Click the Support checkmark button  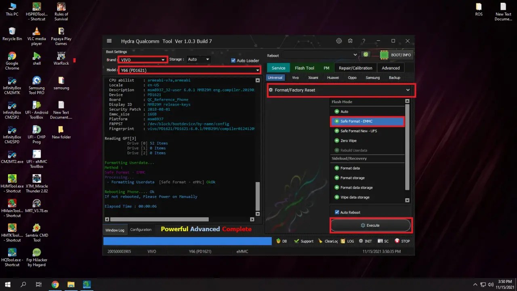(304, 241)
